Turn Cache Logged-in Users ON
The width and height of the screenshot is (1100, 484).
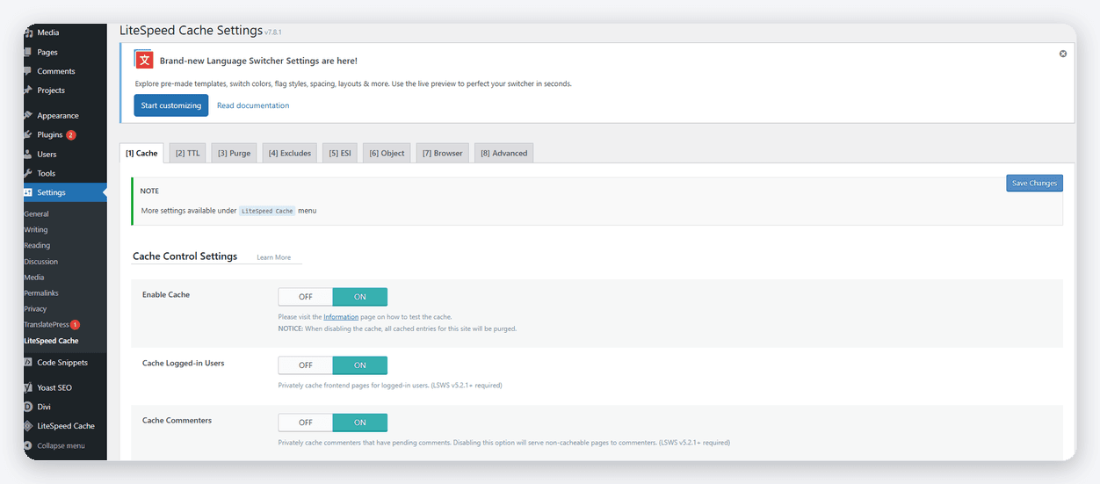(x=360, y=365)
